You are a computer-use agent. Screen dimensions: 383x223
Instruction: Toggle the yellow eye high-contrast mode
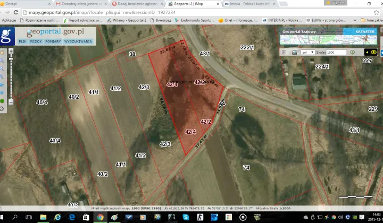click(373, 52)
